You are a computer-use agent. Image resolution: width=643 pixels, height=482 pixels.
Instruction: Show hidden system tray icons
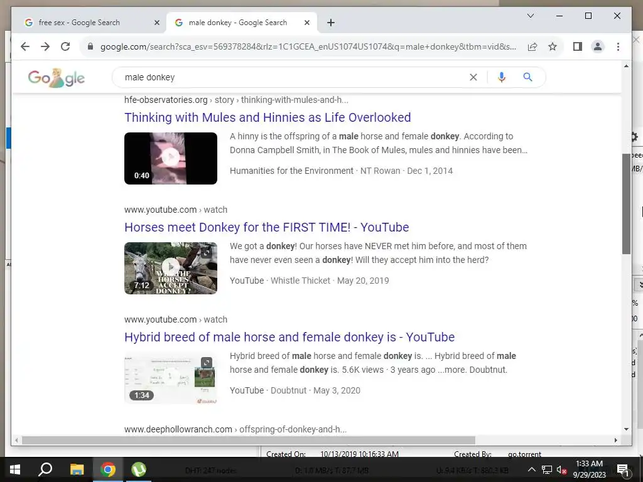click(x=531, y=469)
